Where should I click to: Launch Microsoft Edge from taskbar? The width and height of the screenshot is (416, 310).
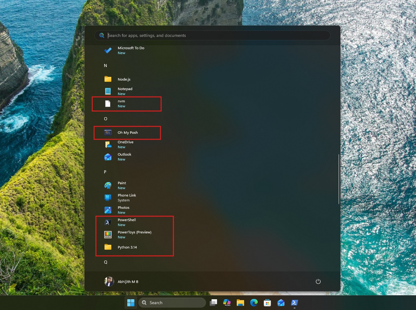click(x=254, y=303)
